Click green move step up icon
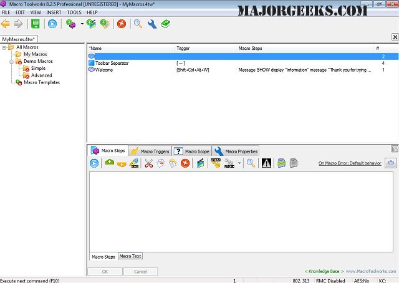The width and height of the screenshot is (399, 283). [110, 163]
